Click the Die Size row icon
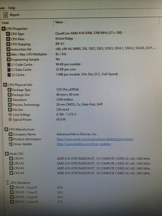The width and height of the screenshot is (162, 216). 10,110
